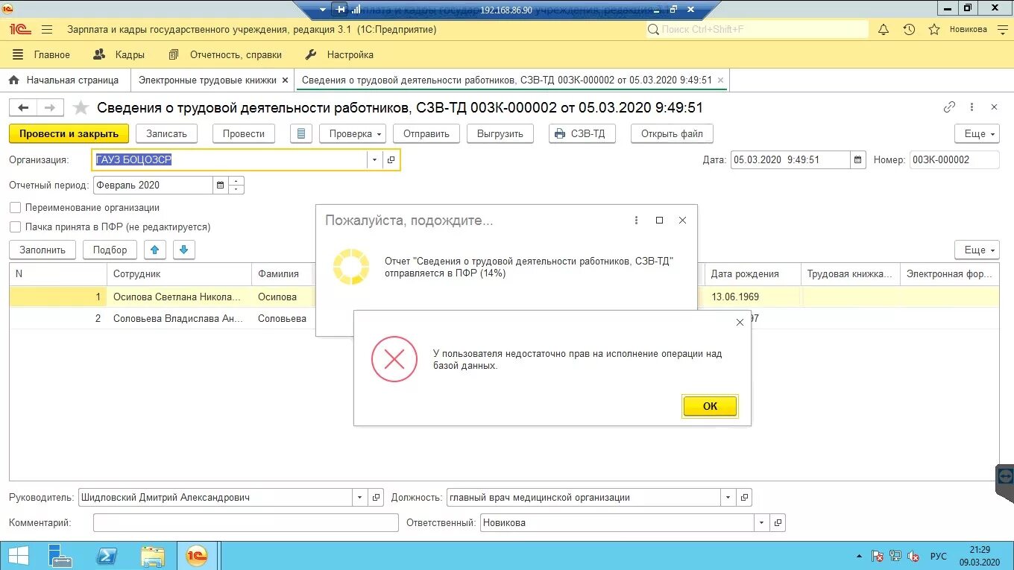Click the Провести button
This screenshot has height=570, width=1014.
(x=244, y=134)
